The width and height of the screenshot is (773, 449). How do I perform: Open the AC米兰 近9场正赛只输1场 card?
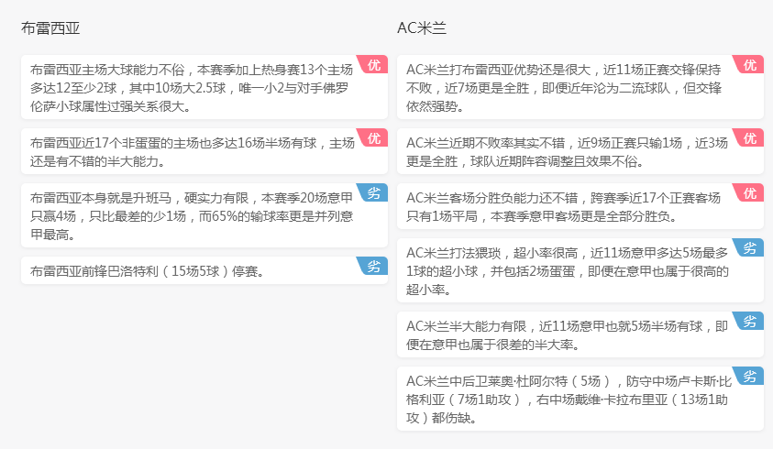tap(580, 151)
